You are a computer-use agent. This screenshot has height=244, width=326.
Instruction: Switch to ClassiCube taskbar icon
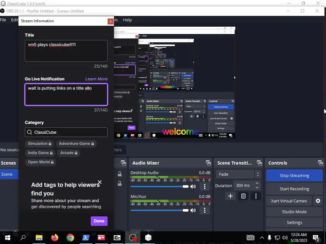pos(148,238)
